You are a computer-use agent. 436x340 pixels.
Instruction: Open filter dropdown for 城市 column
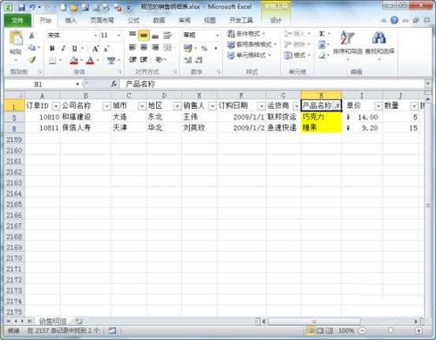141,106
